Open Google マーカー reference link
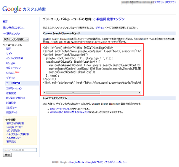Viewport: 179px width, 167px height. click(15, 127)
